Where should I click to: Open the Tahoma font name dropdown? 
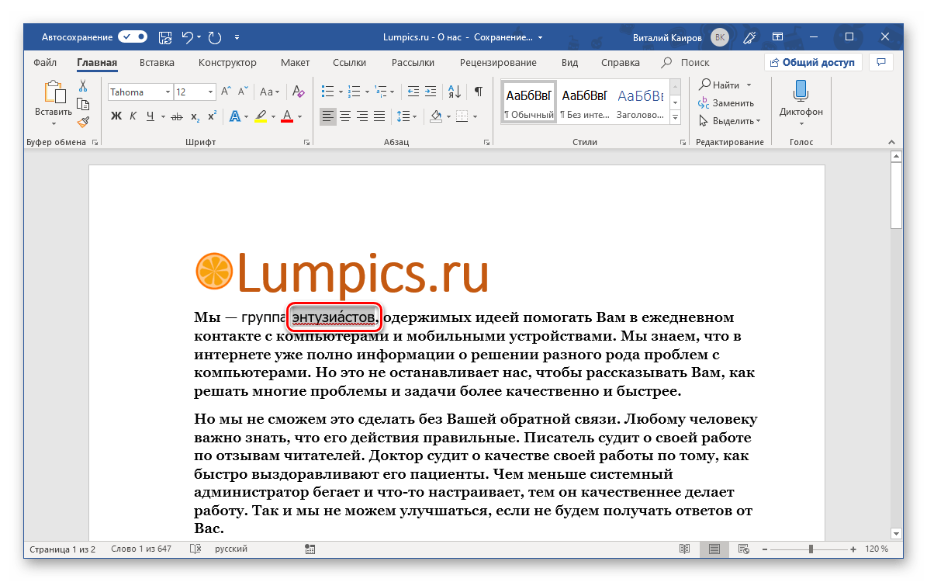tap(168, 92)
